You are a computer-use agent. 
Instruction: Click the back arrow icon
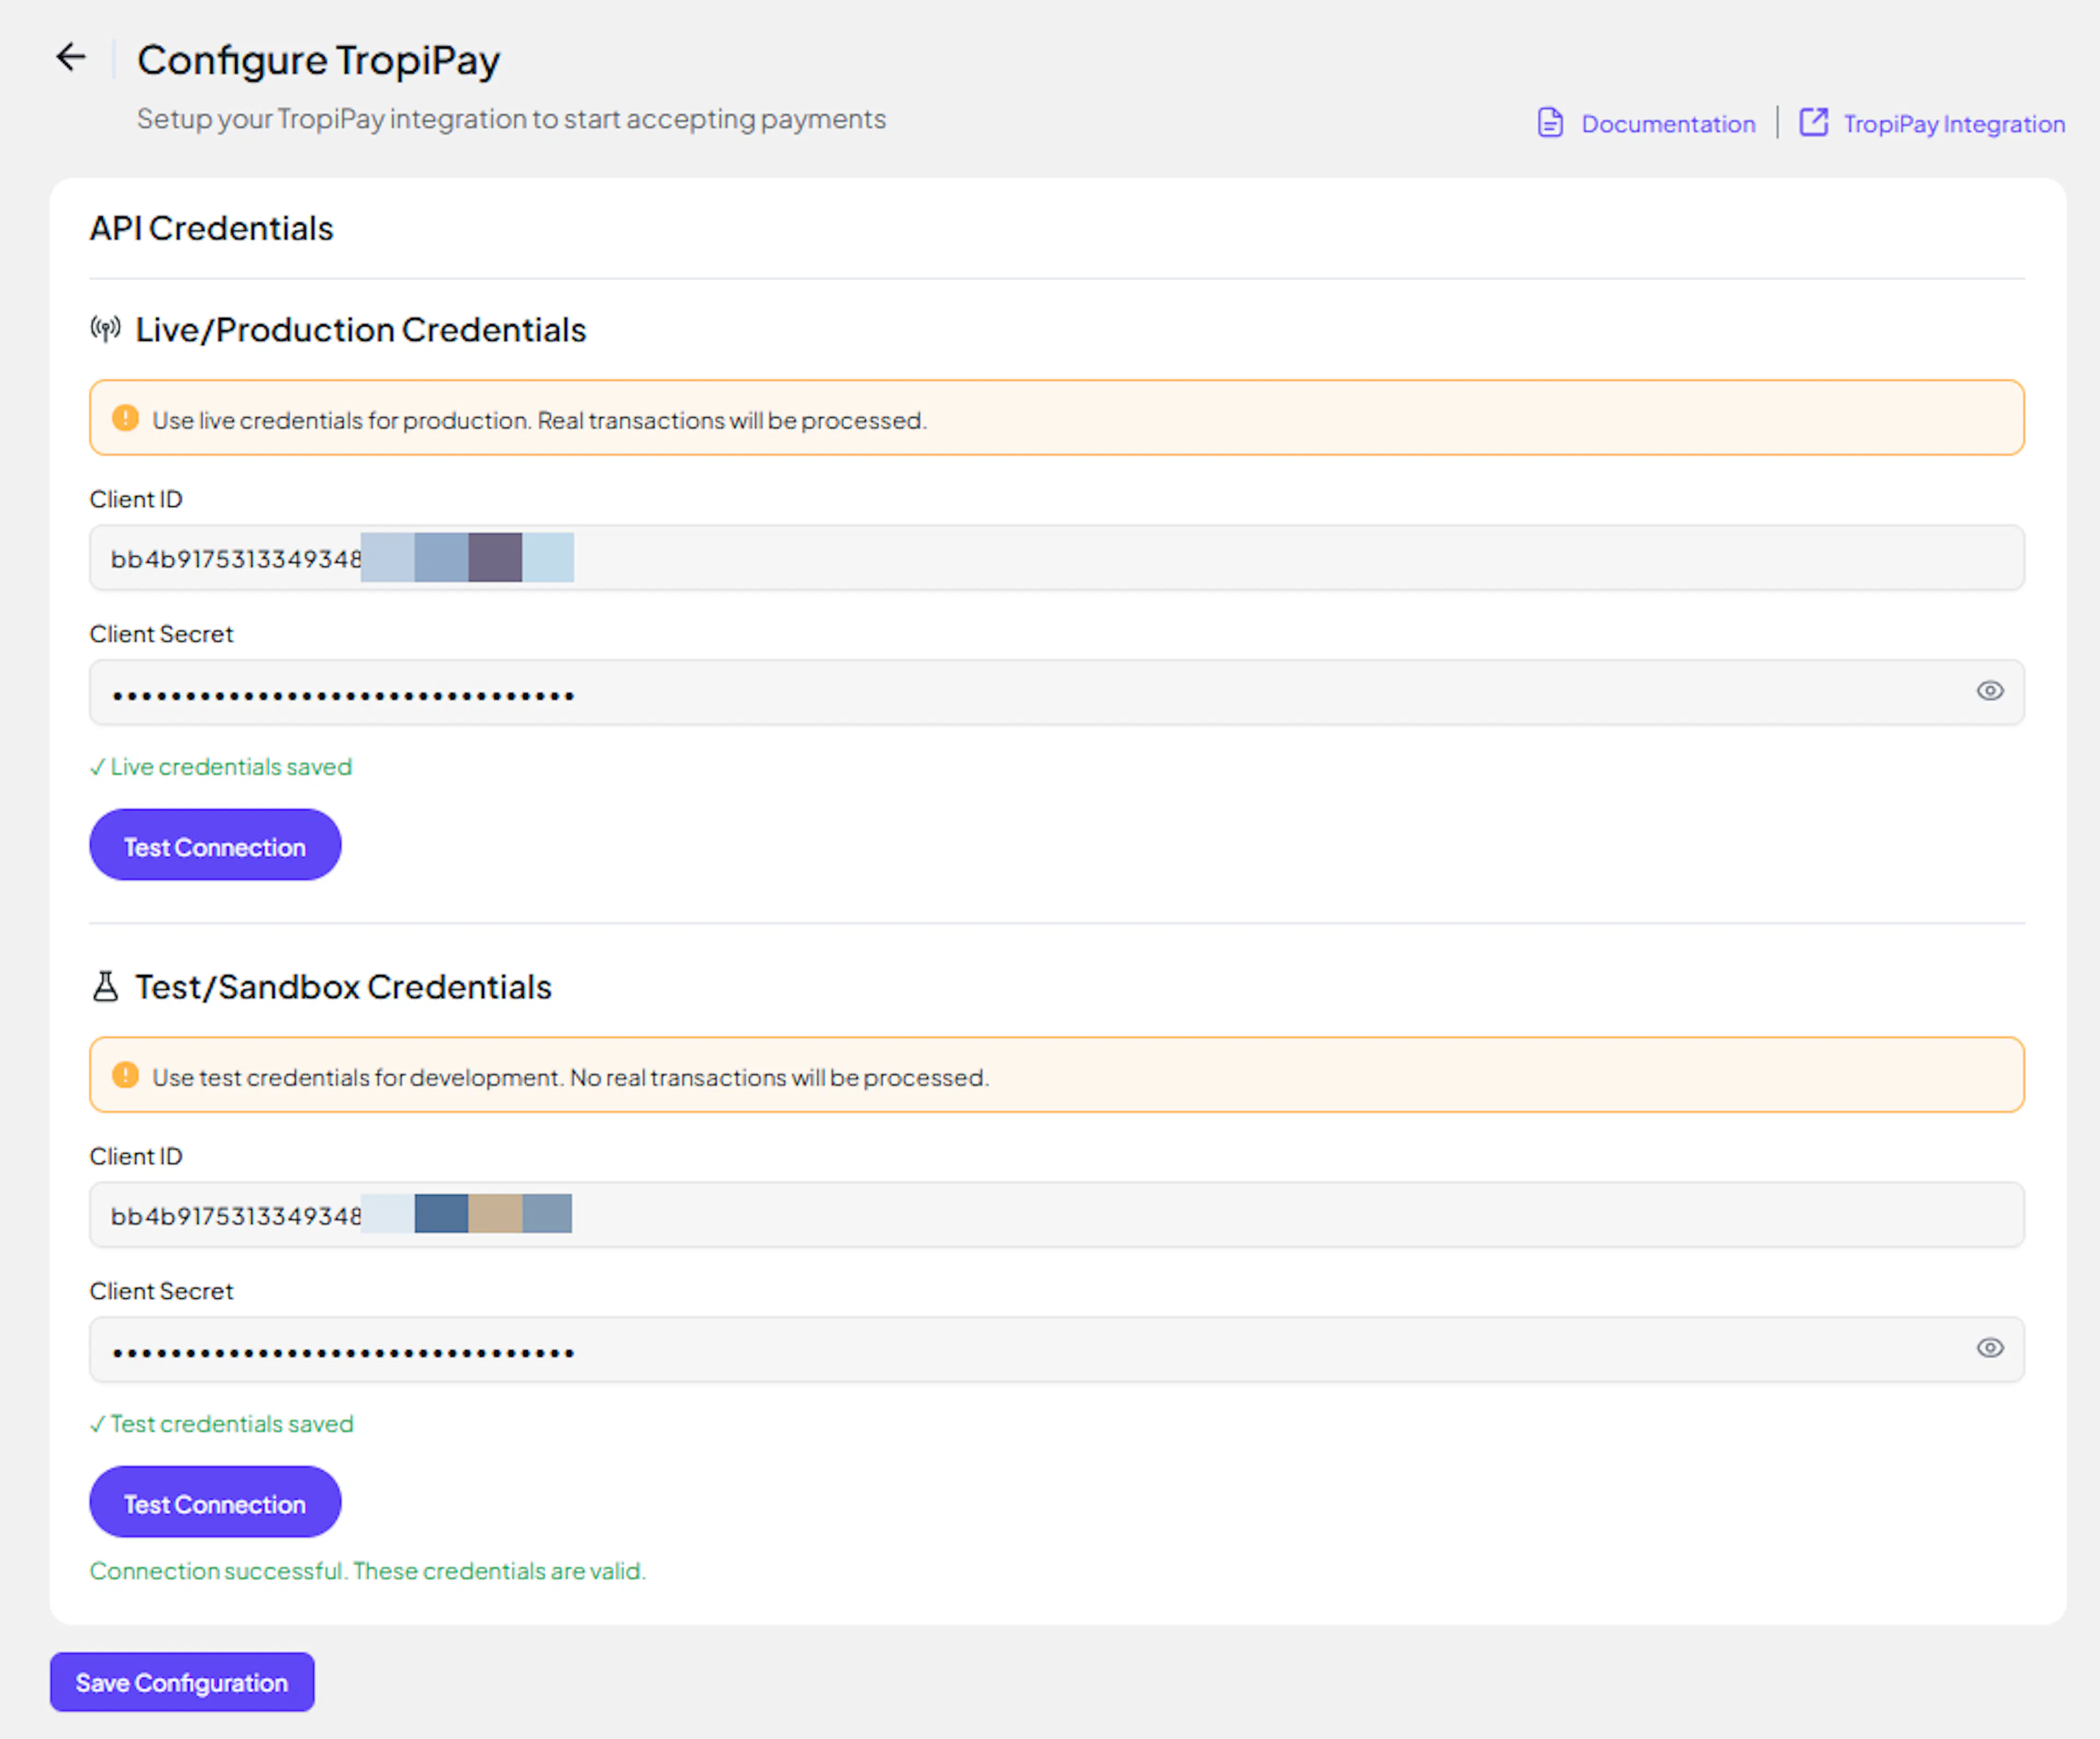71,57
